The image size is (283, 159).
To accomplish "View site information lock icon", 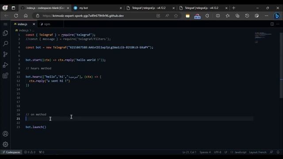I will pos(38,16).
